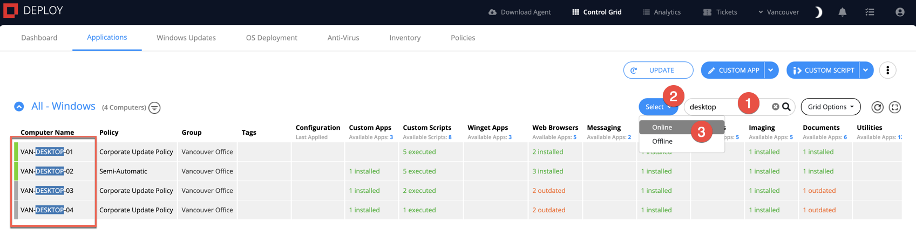Open the task list icon

[870, 12]
